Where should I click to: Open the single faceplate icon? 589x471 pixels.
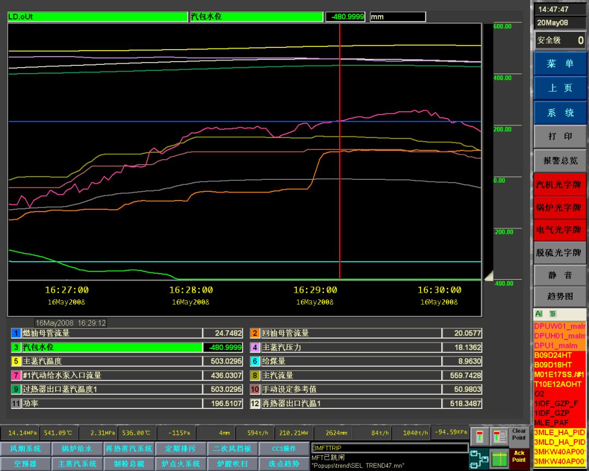480,437
